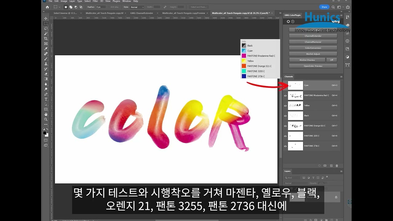393x221 pixels.
Task: Open the Info panel icon
Action: 348,41
